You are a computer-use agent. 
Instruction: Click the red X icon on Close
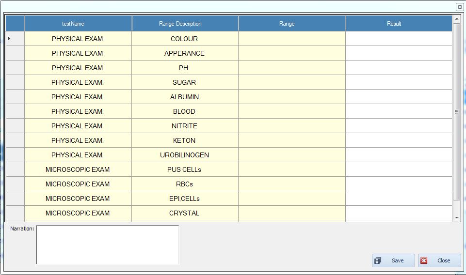point(424,260)
